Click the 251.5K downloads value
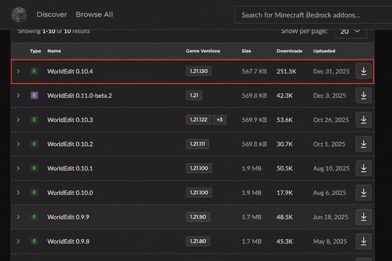The image size is (392, 261). (x=287, y=71)
